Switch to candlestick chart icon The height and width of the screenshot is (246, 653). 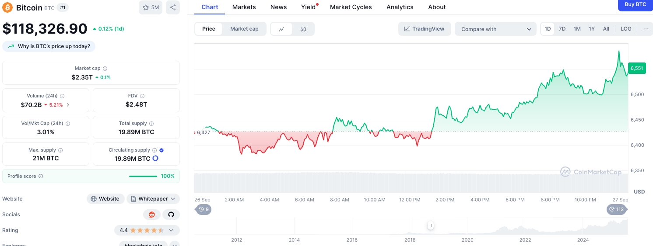coord(303,29)
